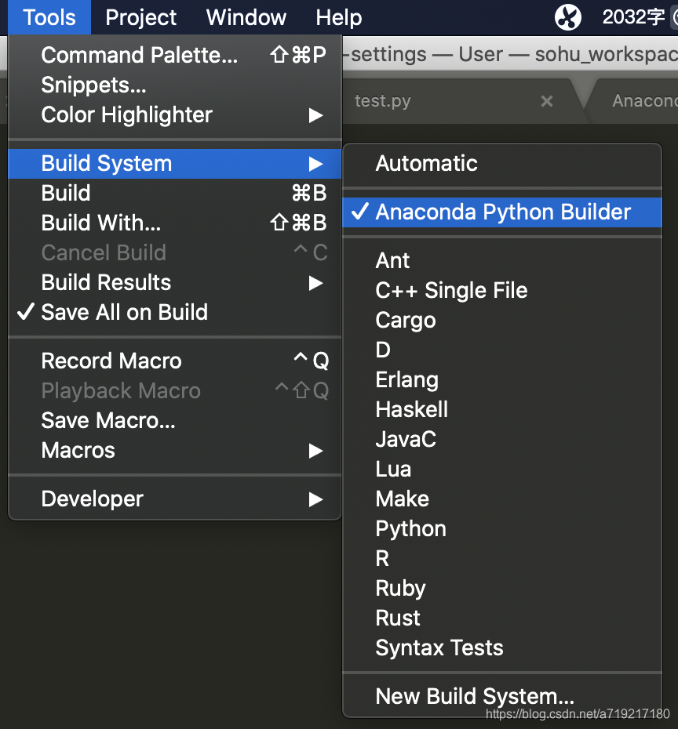Viewport: 678px width, 729px height.
Task: Run the Build command
Action: (65, 193)
